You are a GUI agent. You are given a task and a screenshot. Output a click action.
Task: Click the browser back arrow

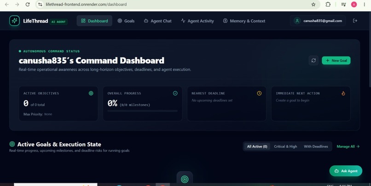(x=7, y=4)
